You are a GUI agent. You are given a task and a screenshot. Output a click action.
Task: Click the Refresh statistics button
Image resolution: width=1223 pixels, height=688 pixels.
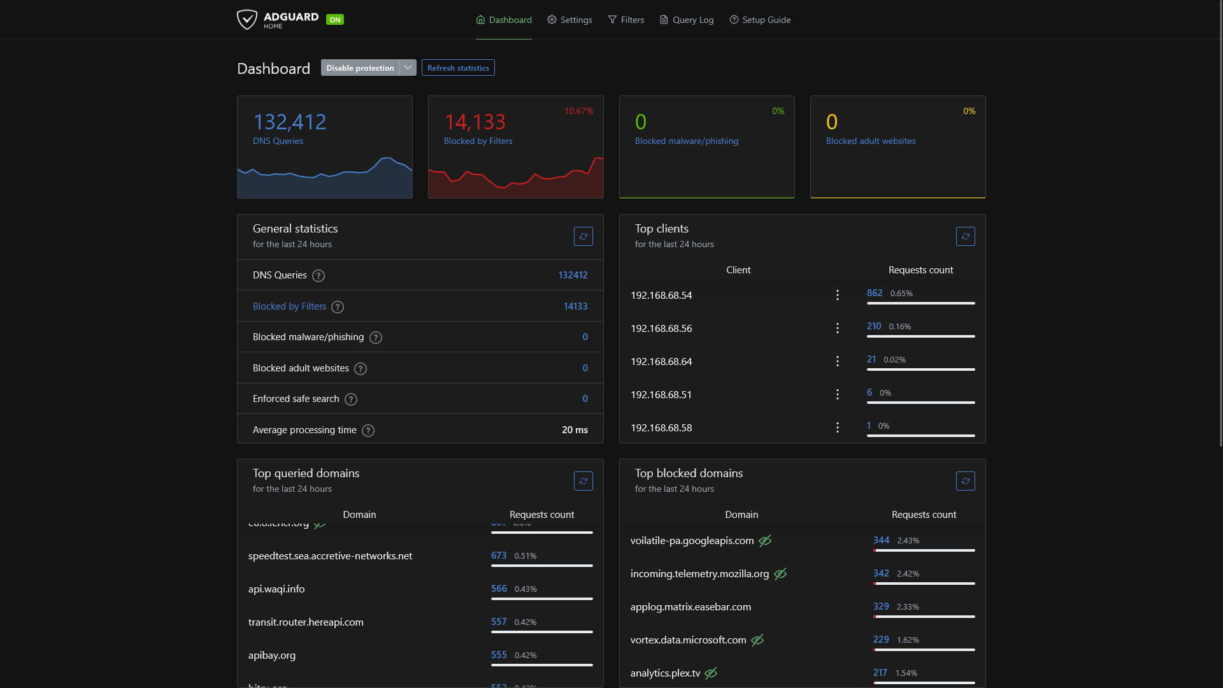point(458,68)
